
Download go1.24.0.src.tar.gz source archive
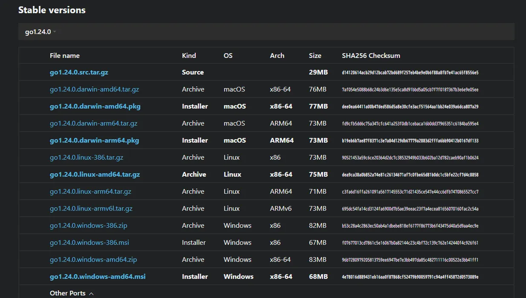pos(79,72)
